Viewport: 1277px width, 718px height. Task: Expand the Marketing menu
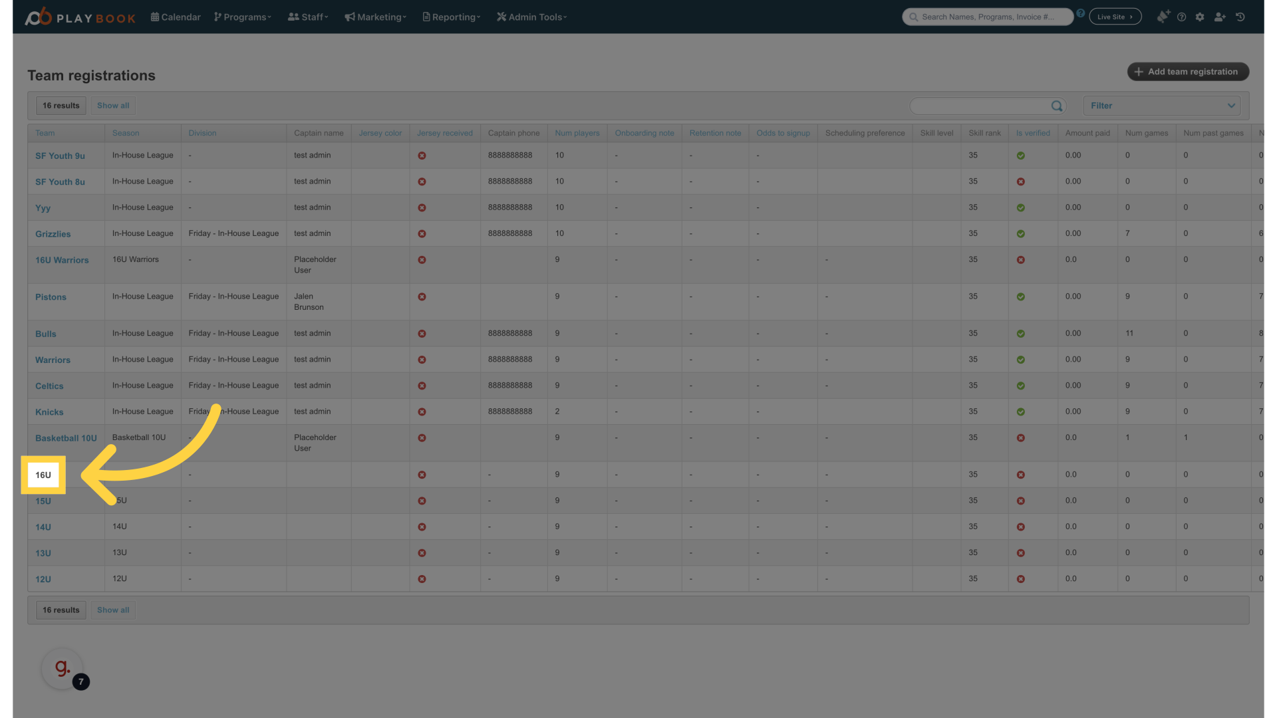click(x=376, y=17)
